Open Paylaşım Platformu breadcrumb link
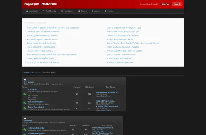Image resolution: width=206 pixels, height=135 pixels. (30, 72)
